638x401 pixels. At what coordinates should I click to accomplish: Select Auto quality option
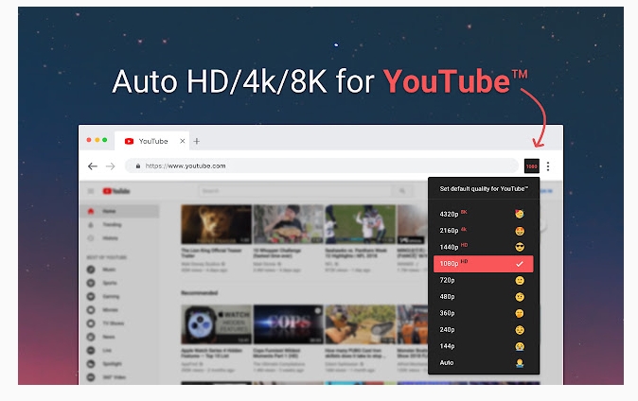coord(483,363)
